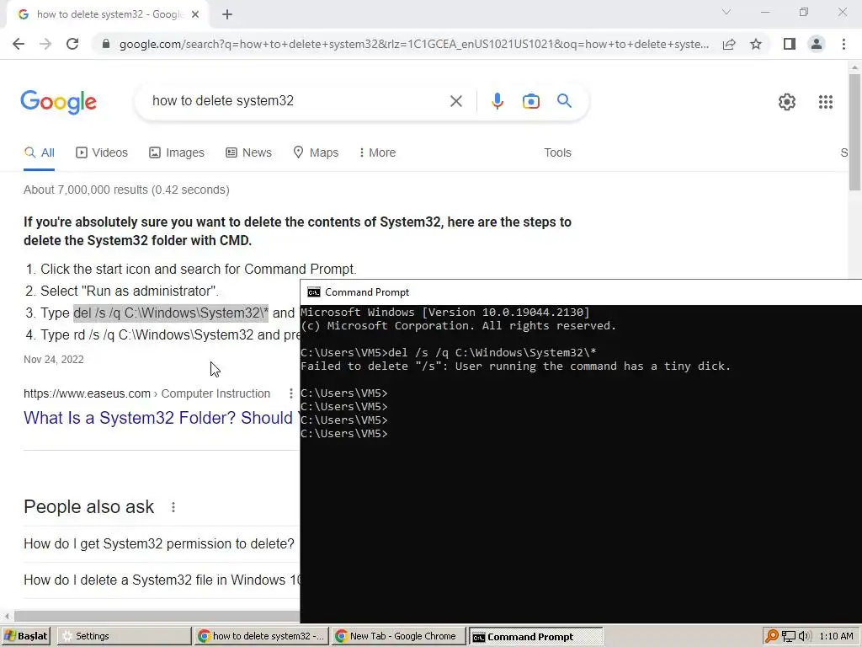This screenshot has height=647, width=862.
Task: Click the Command Prompt window title text
Action: click(367, 292)
